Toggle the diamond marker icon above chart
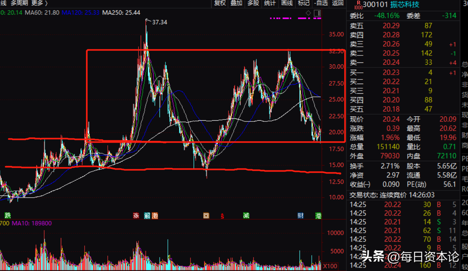468x271 pixels. (x=308, y=13)
